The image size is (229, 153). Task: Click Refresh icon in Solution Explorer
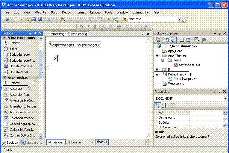[x=166, y=40]
